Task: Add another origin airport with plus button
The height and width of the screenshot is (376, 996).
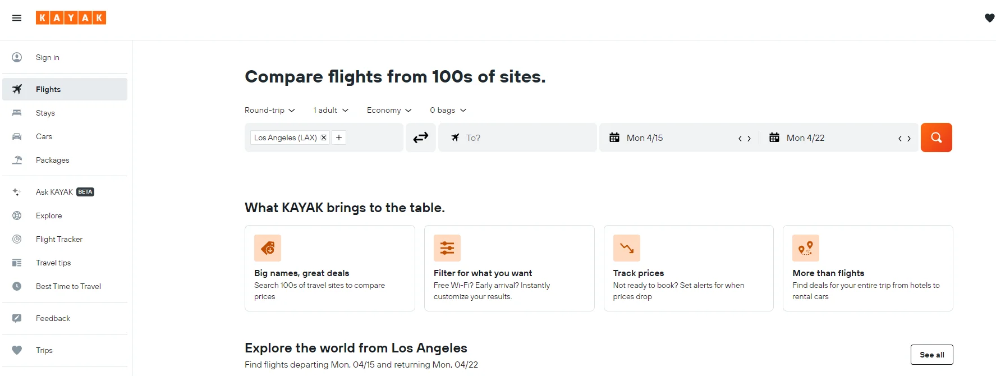Action: tap(339, 137)
